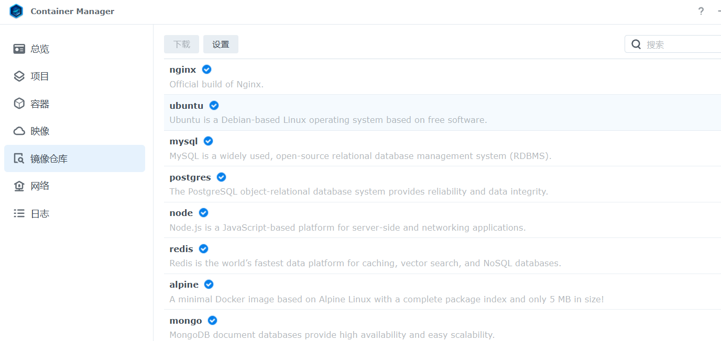Click the 'Ubuntu is a Debian-based Linux' description
This screenshot has width=721, height=341.
point(328,120)
